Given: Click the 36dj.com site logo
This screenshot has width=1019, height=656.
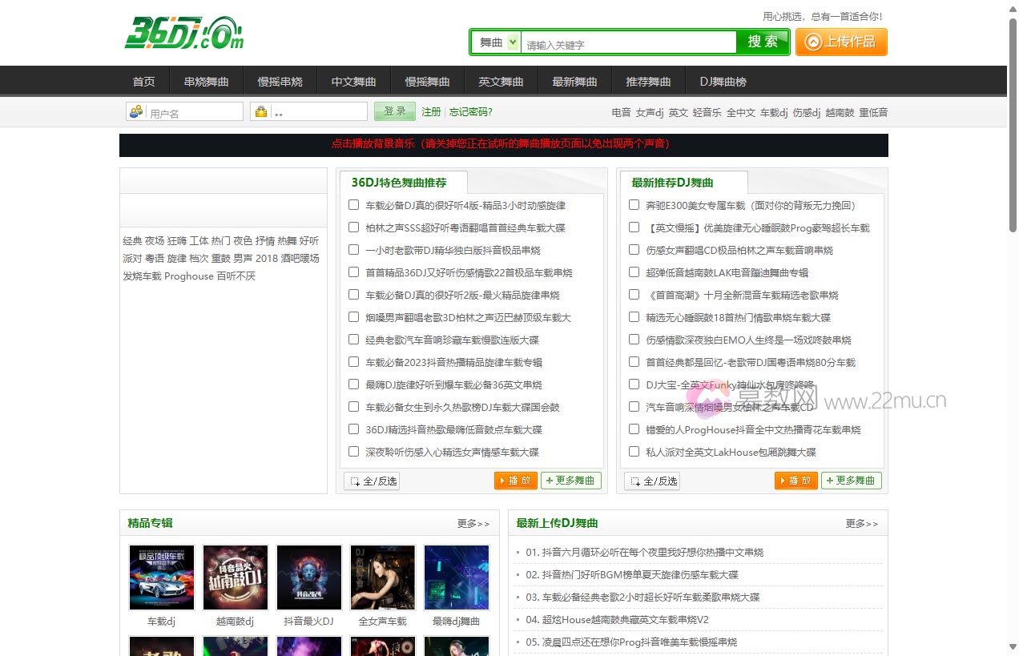Looking at the screenshot, I should [183, 33].
